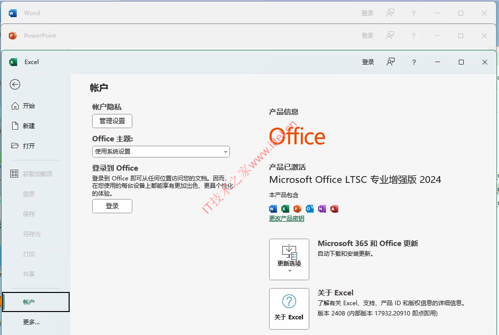Click the '产品已激活' text
The image size is (499, 335).
pos(287,167)
